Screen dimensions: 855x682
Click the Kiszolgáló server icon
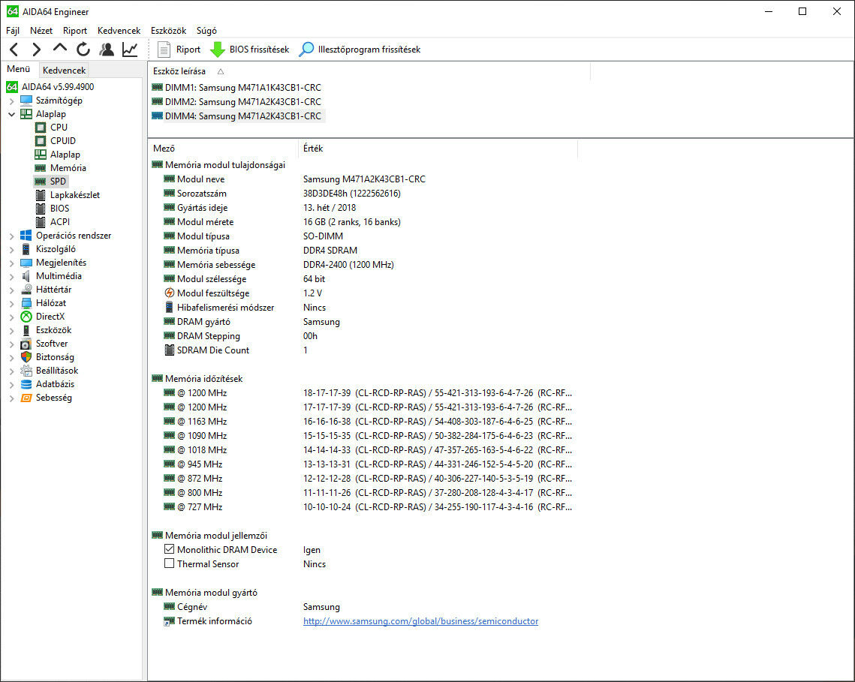point(26,249)
